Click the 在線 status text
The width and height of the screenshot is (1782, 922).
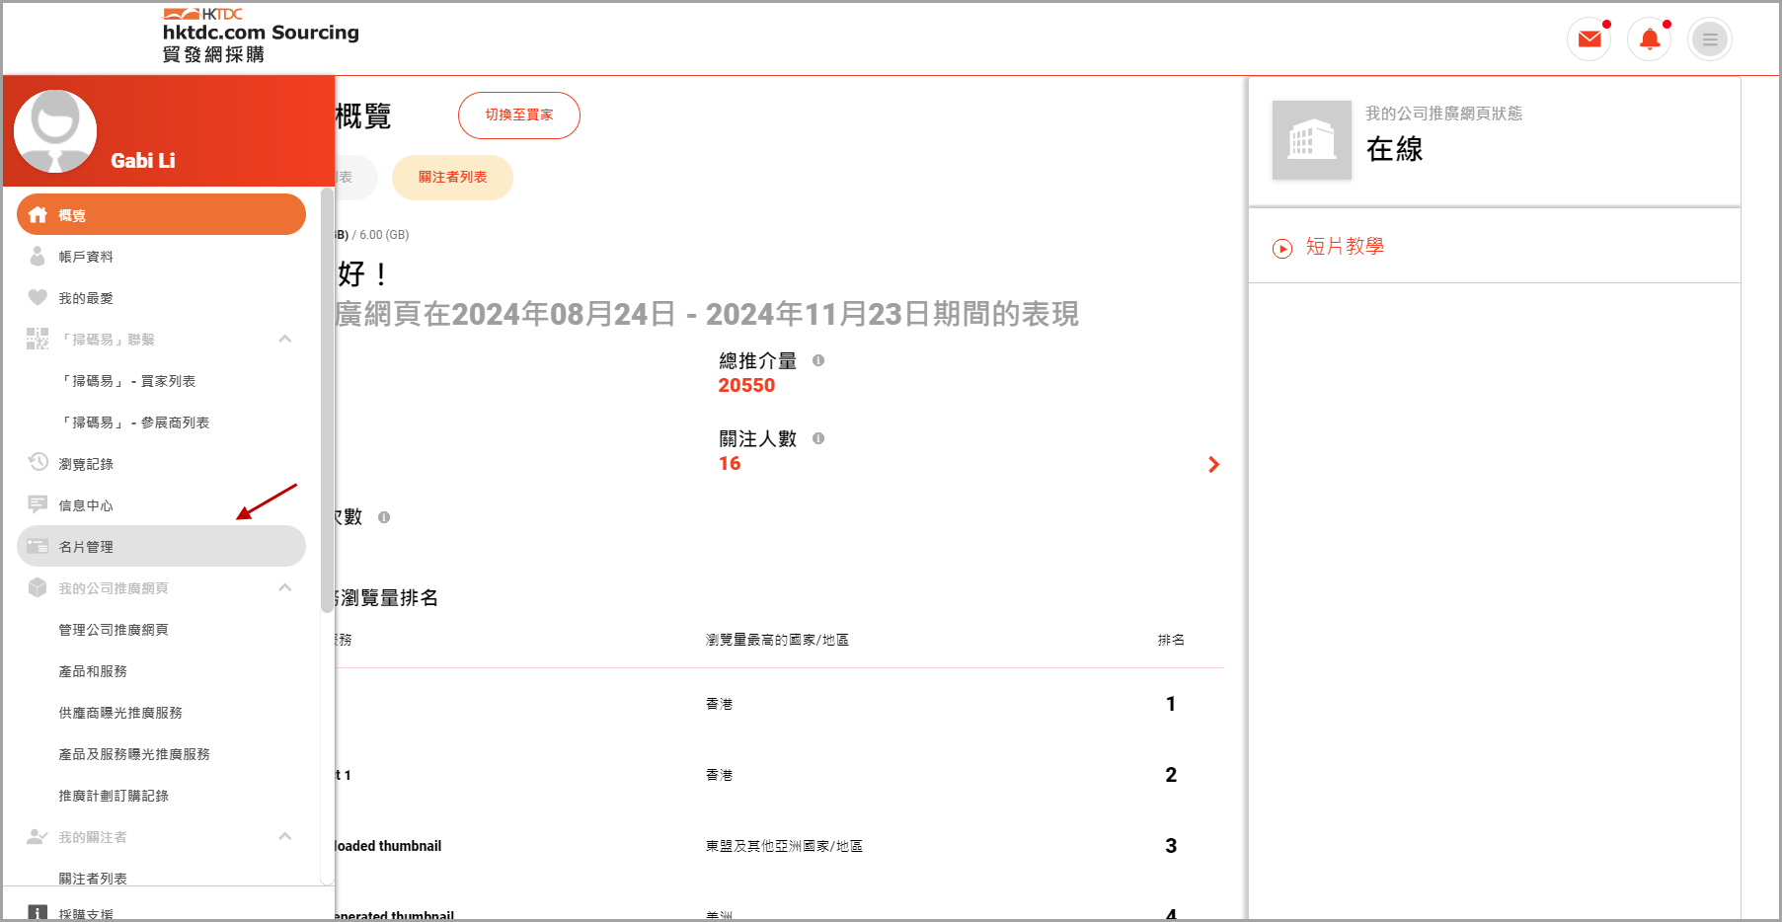(1394, 149)
